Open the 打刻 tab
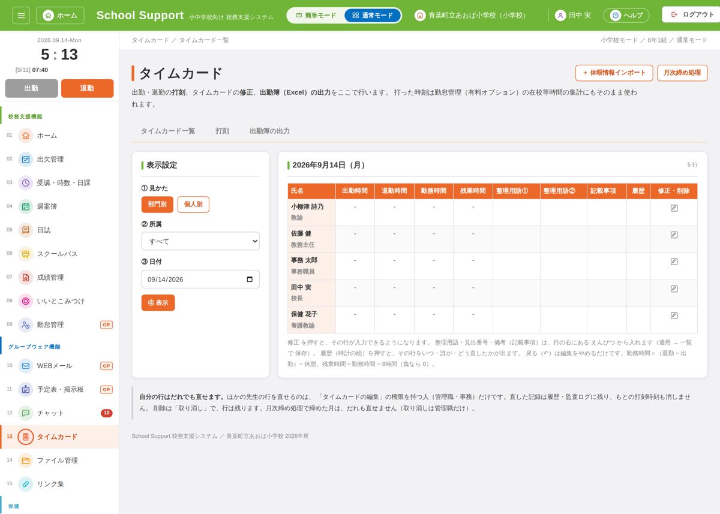 (222, 131)
